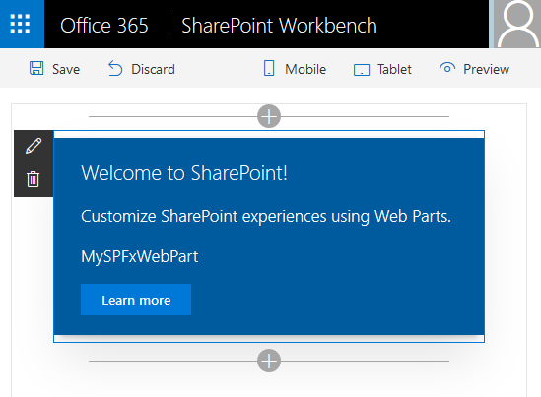
Task: Click the Save label in toolbar
Action: click(66, 69)
